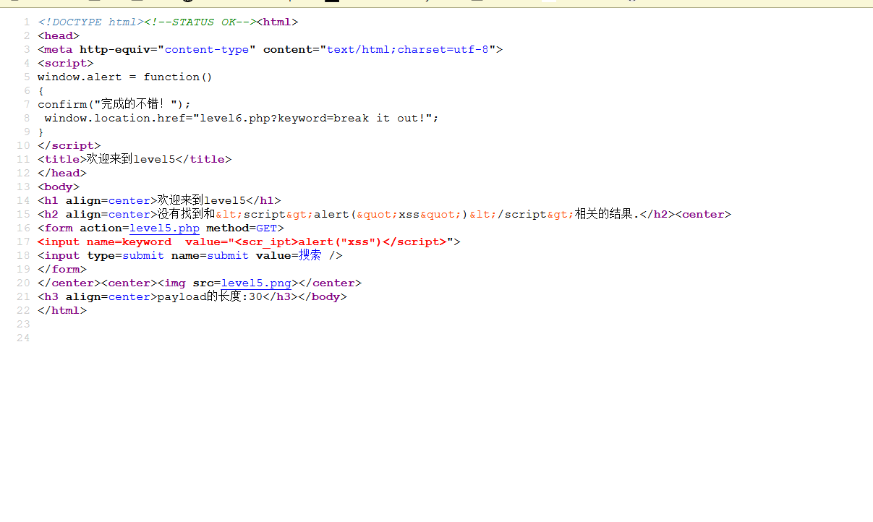Click the &quot;xss&quot; entity text in h2
This screenshot has width=873, height=522.
click(x=409, y=214)
